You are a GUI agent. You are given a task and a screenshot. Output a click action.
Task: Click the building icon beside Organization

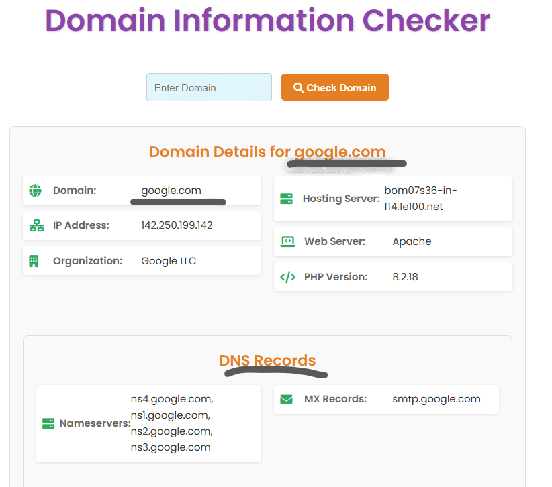(34, 261)
